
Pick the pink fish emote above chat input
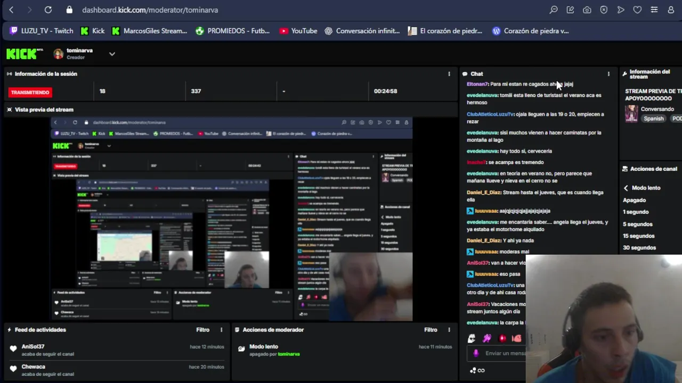click(517, 338)
